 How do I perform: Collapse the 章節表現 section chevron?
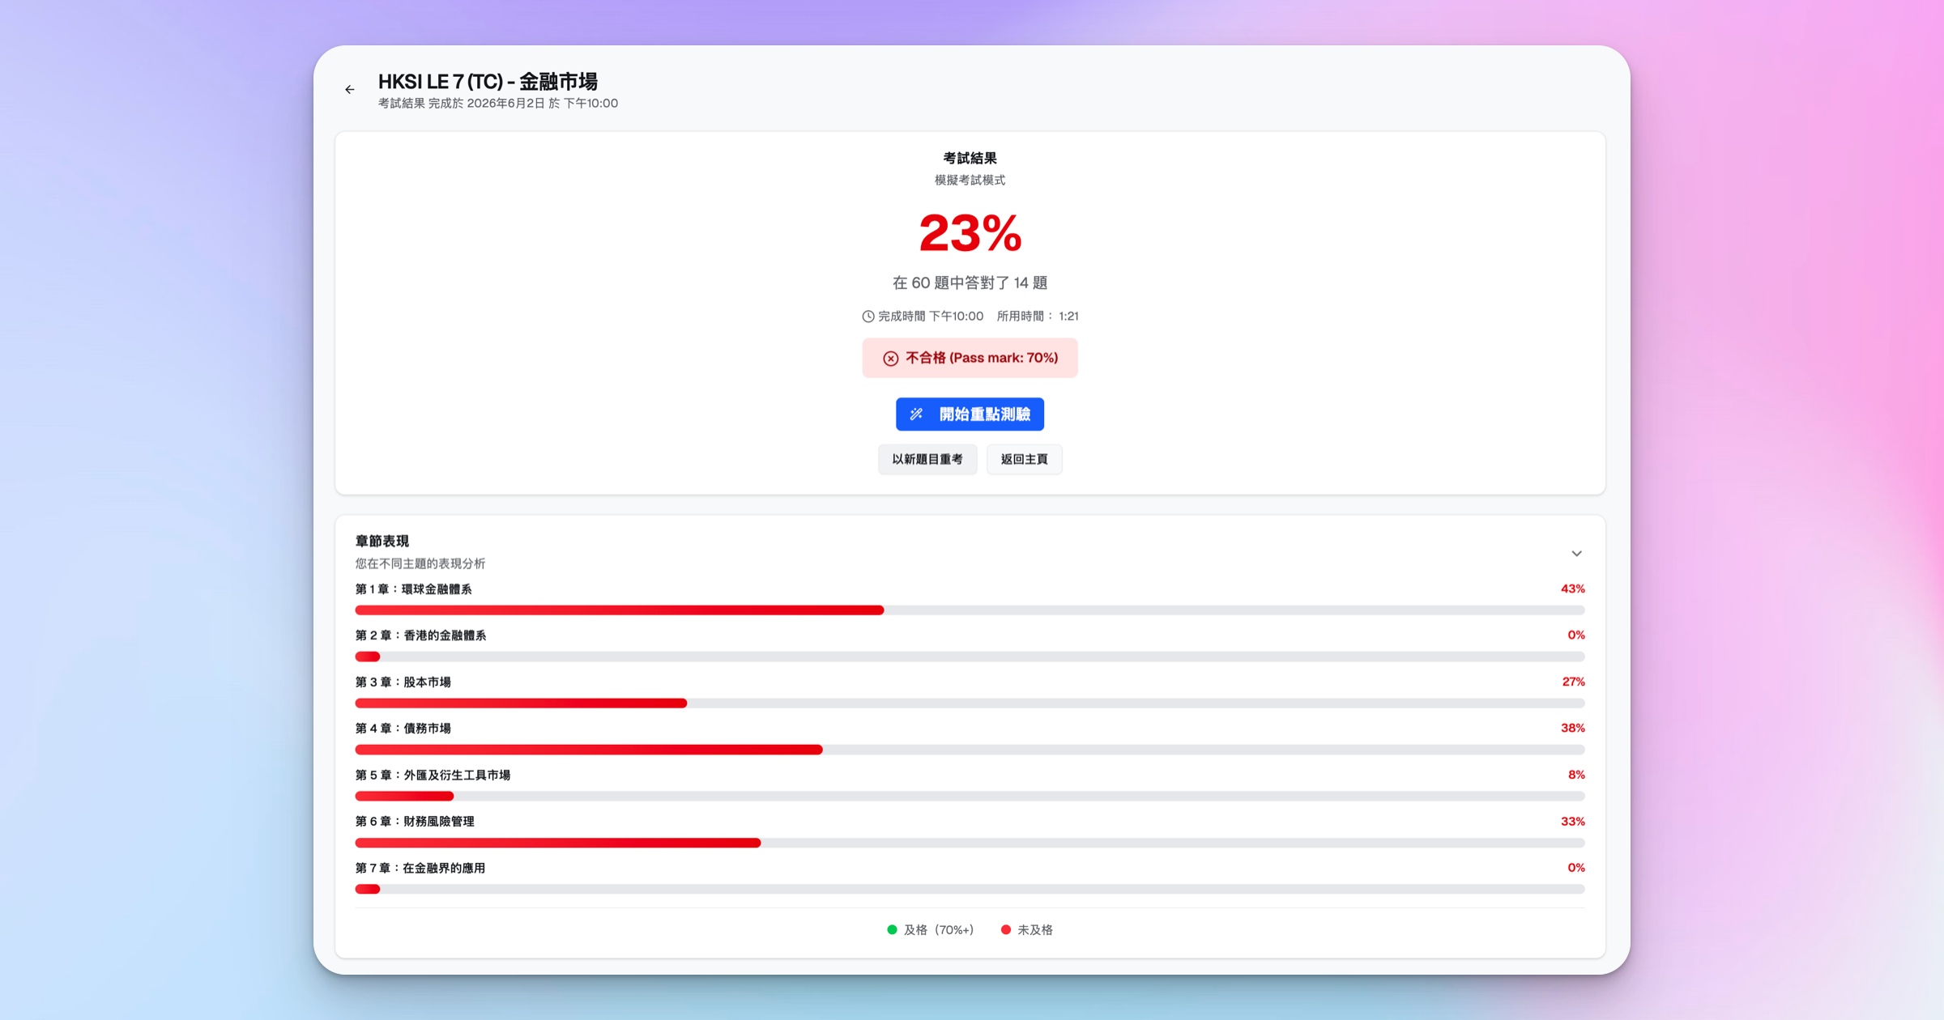click(x=1576, y=554)
